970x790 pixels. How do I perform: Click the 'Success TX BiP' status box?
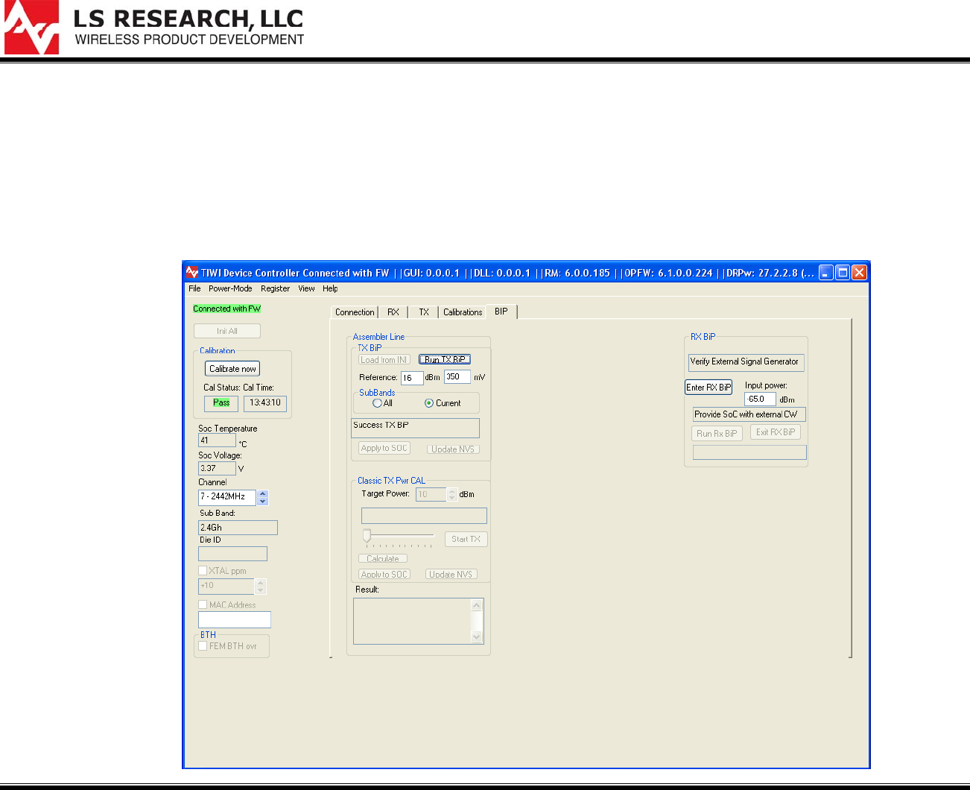pos(415,428)
